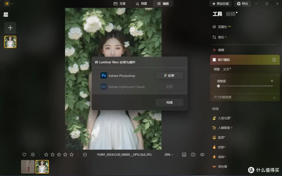
Task: Select the 调整 adjust sub-tab
Action: [217, 69]
